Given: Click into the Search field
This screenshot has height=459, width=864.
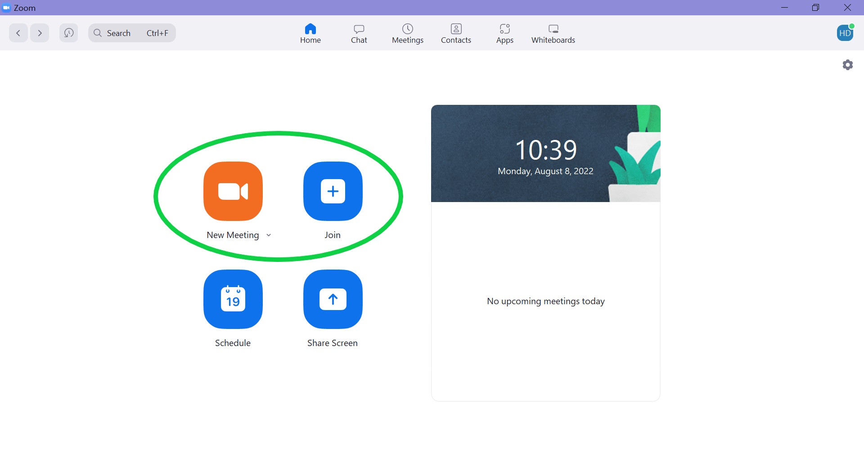Looking at the screenshot, I should pyautogui.click(x=132, y=33).
